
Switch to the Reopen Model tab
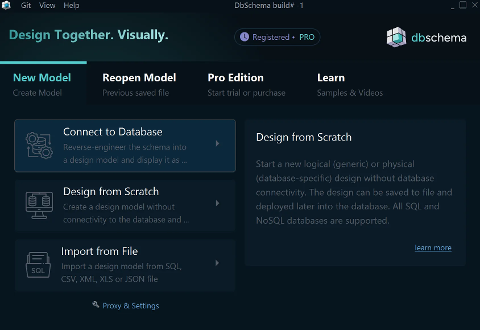(139, 78)
